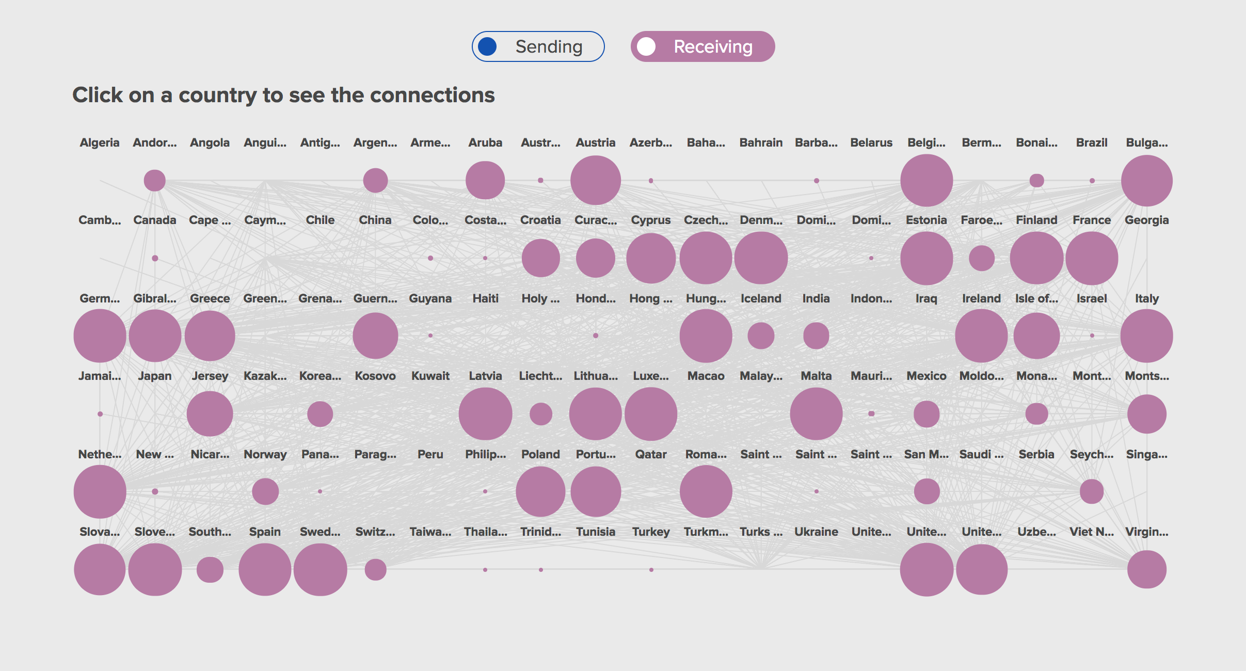
Task: Enable the Sending view toggle
Action: click(538, 46)
